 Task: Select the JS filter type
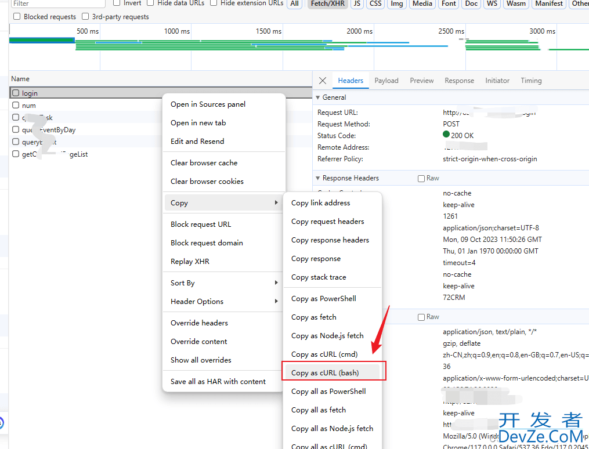point(357,3)
